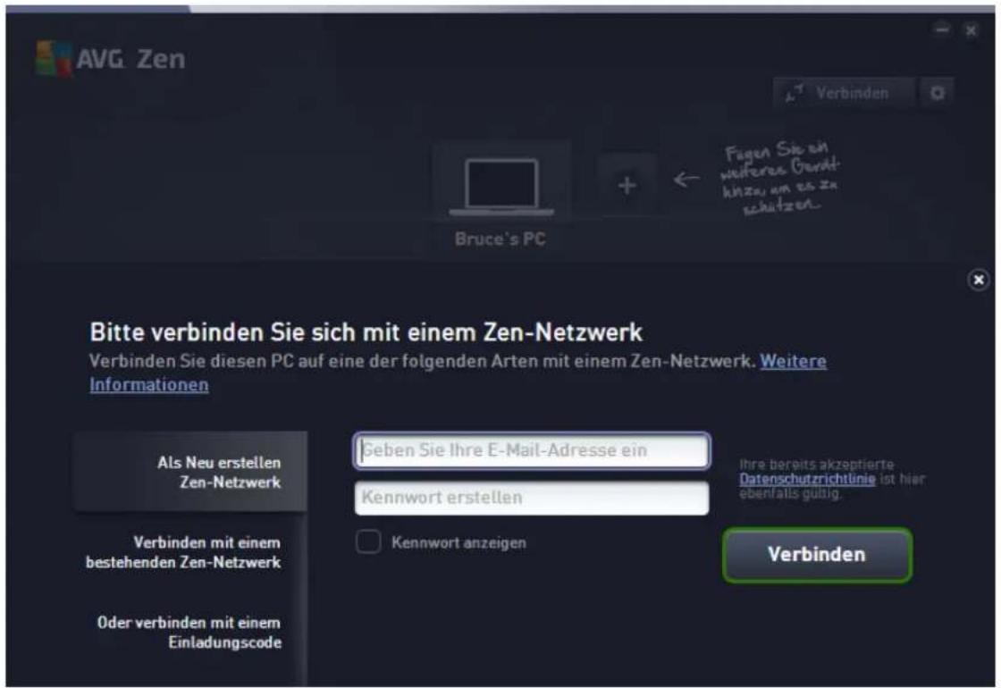This screenshot has width=1001, height=688.
Task: Choose Oder verbinden mit einem Einladungscode tab
Action: (189, 632)
